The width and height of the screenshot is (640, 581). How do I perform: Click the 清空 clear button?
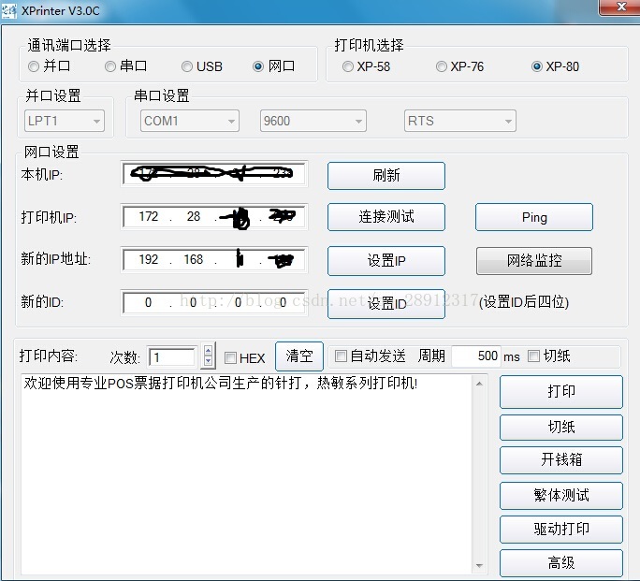299,356
